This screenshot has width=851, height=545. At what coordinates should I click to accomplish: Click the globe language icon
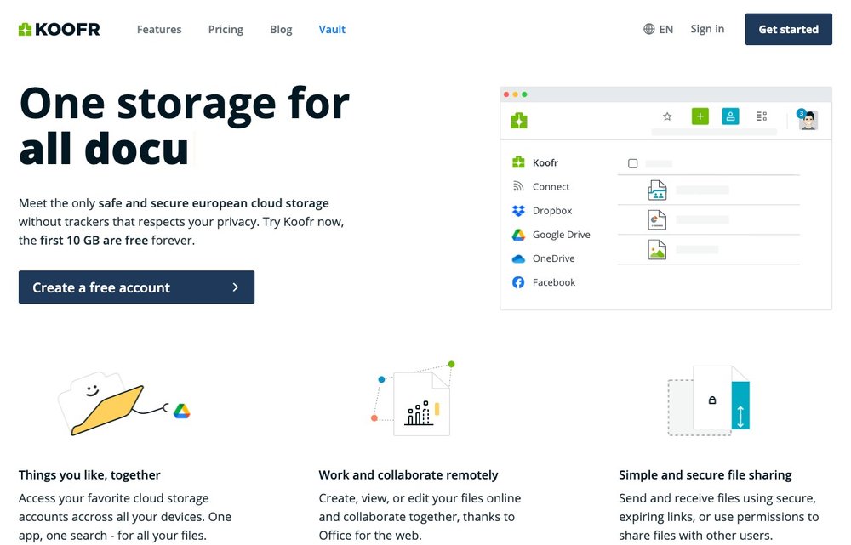648,29
